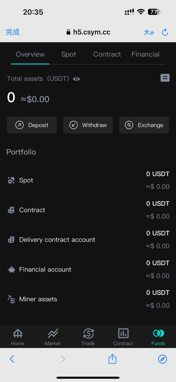Viewport: 176px width, 382px height.
Task: Open the records list icon beside Total assets
Action: pos(165,78)
